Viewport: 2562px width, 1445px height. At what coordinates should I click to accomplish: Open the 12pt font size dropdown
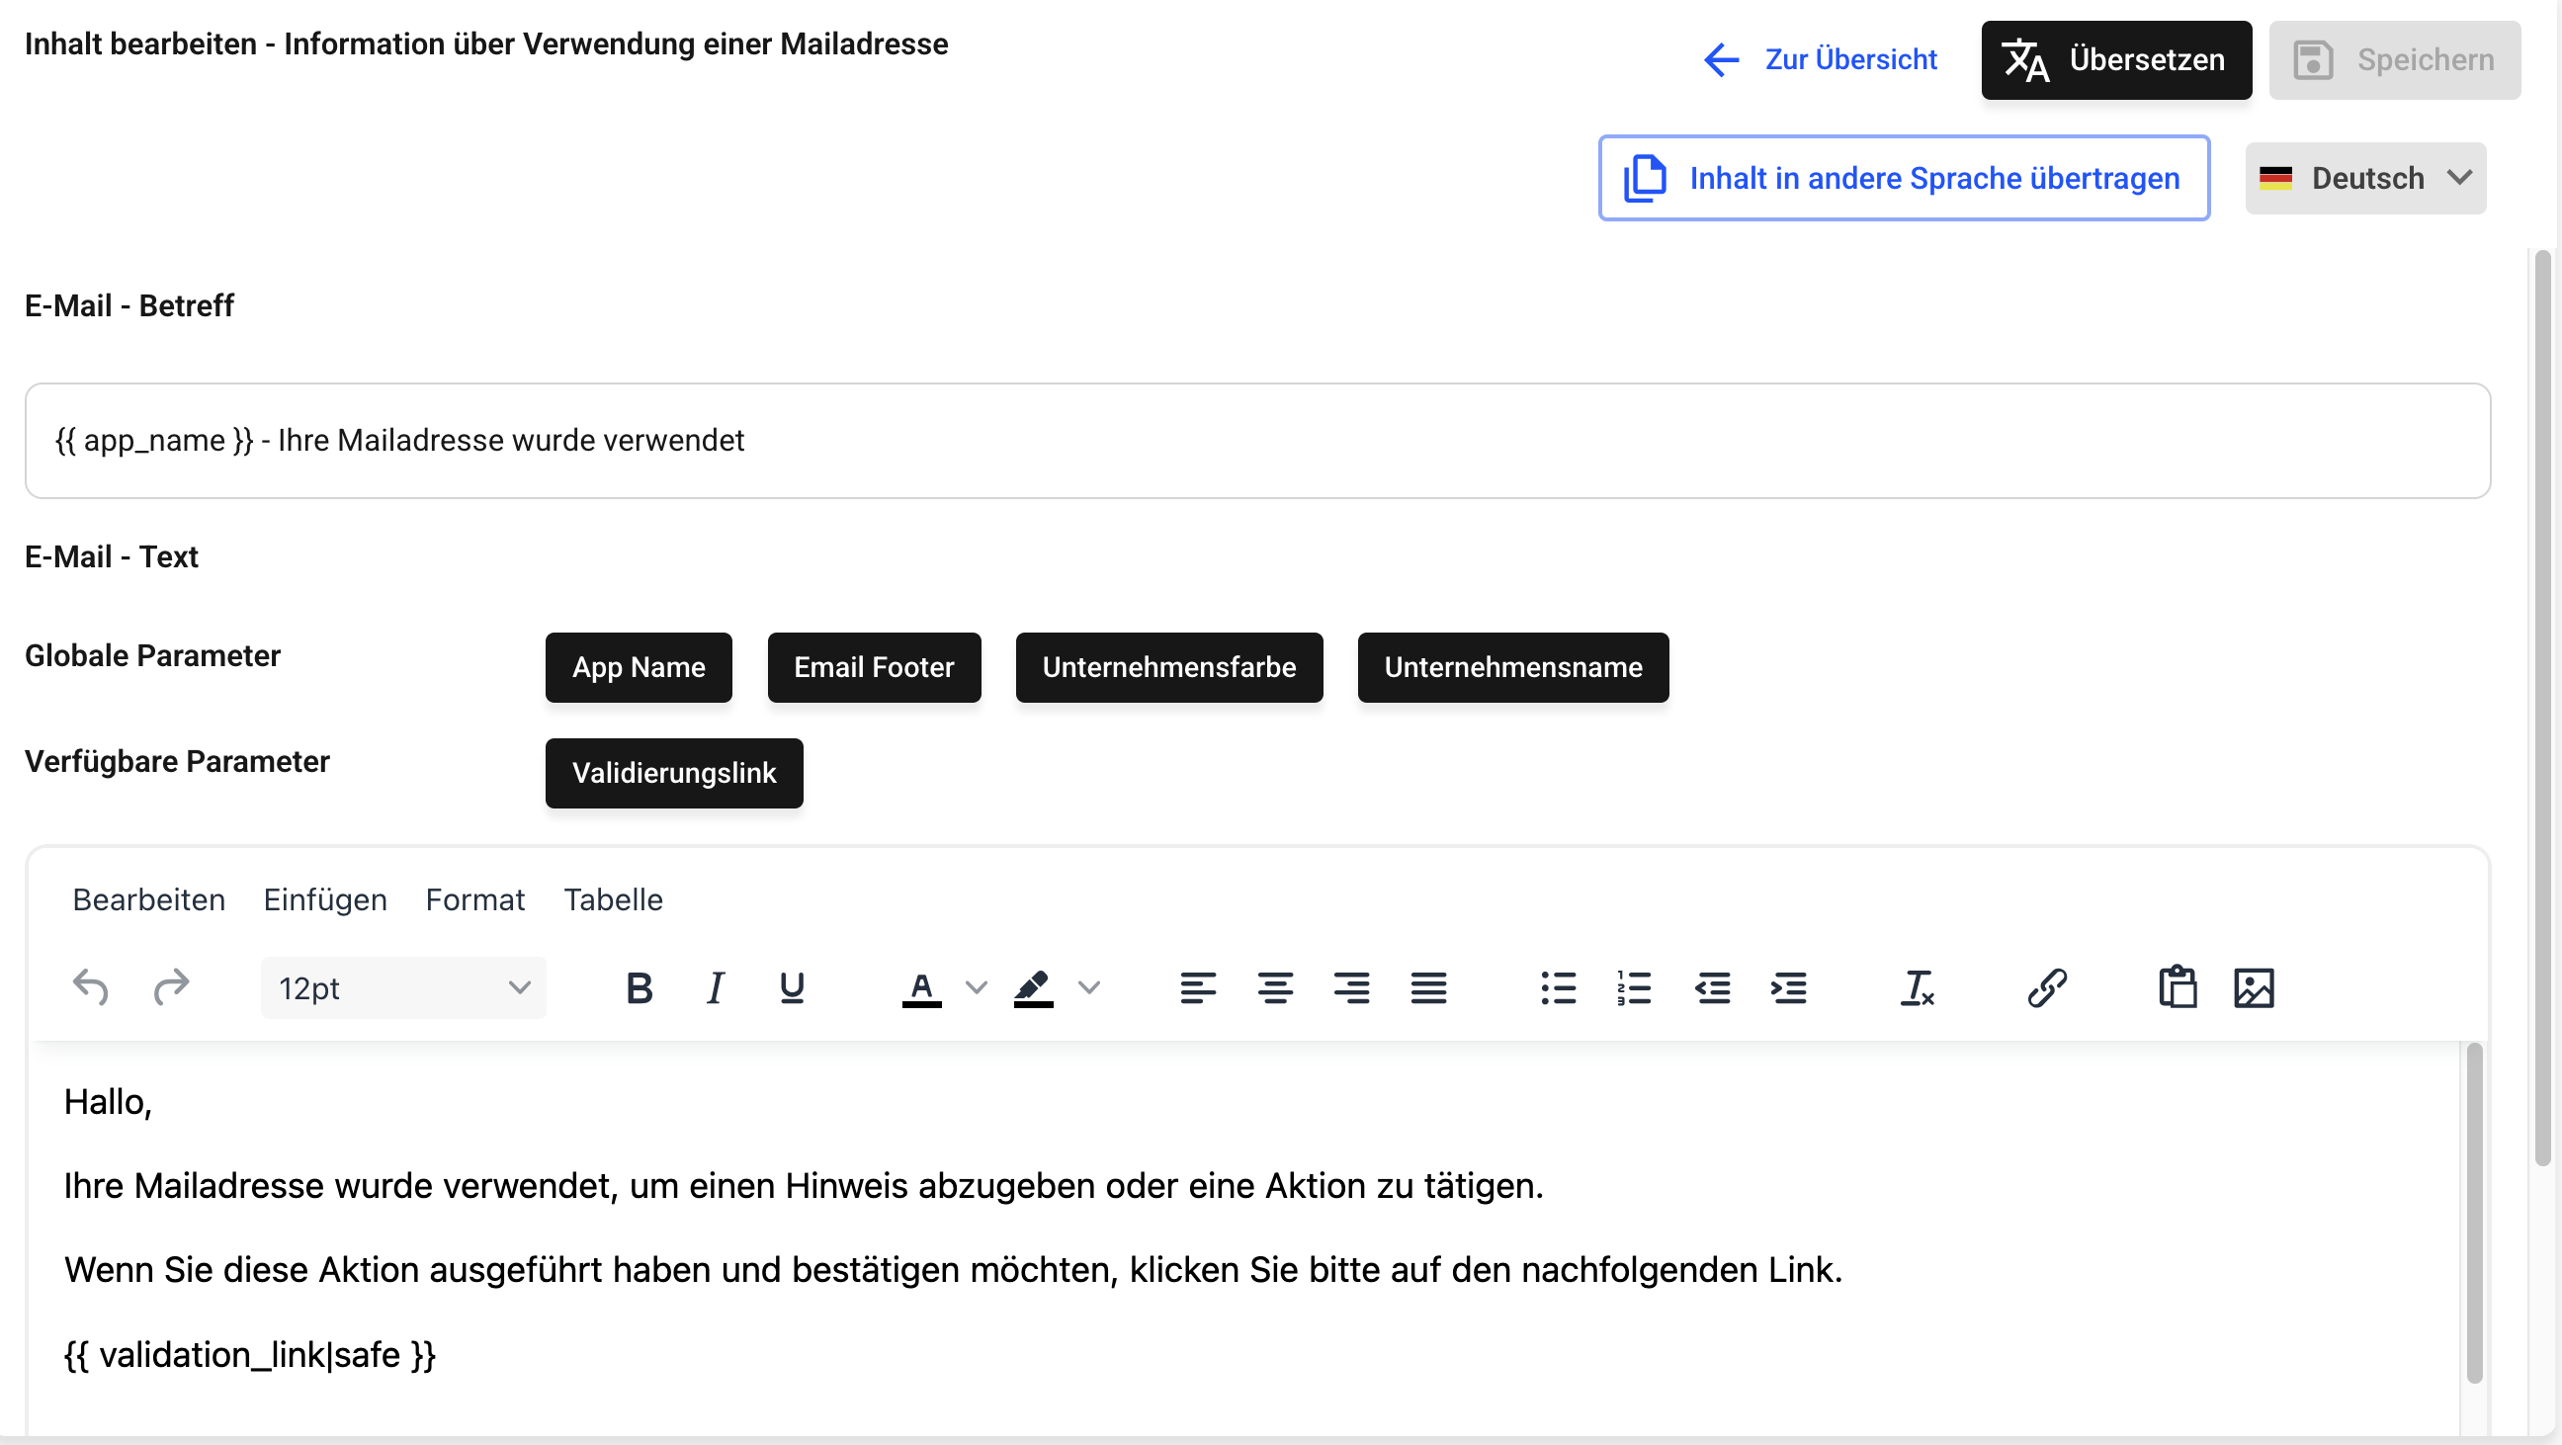[403, 987]
